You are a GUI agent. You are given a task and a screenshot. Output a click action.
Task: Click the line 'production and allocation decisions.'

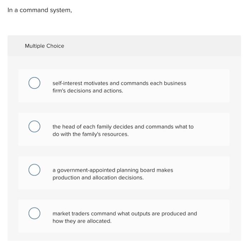point(98,178)
